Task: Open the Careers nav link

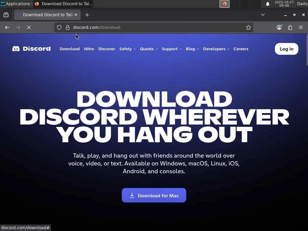Action: coord(241,49)
